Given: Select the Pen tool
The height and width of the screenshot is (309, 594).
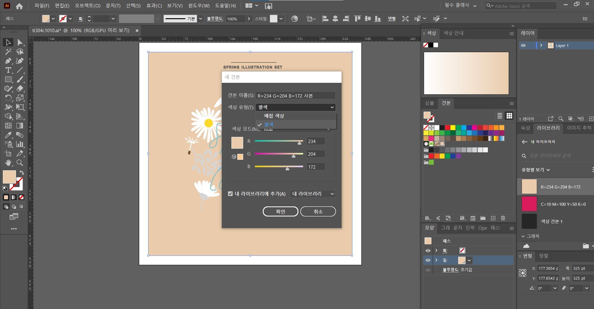Looking at the screenshot, I should click(x=8, y=61).
